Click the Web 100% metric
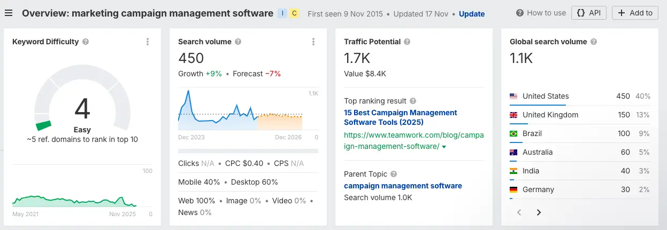 pyautogui.click(x=197, y=201)
